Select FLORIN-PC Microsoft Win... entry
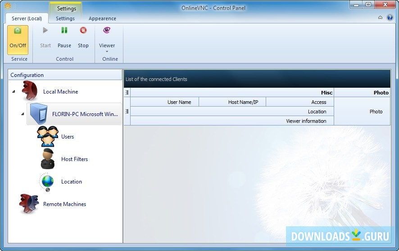 point(74,114)
